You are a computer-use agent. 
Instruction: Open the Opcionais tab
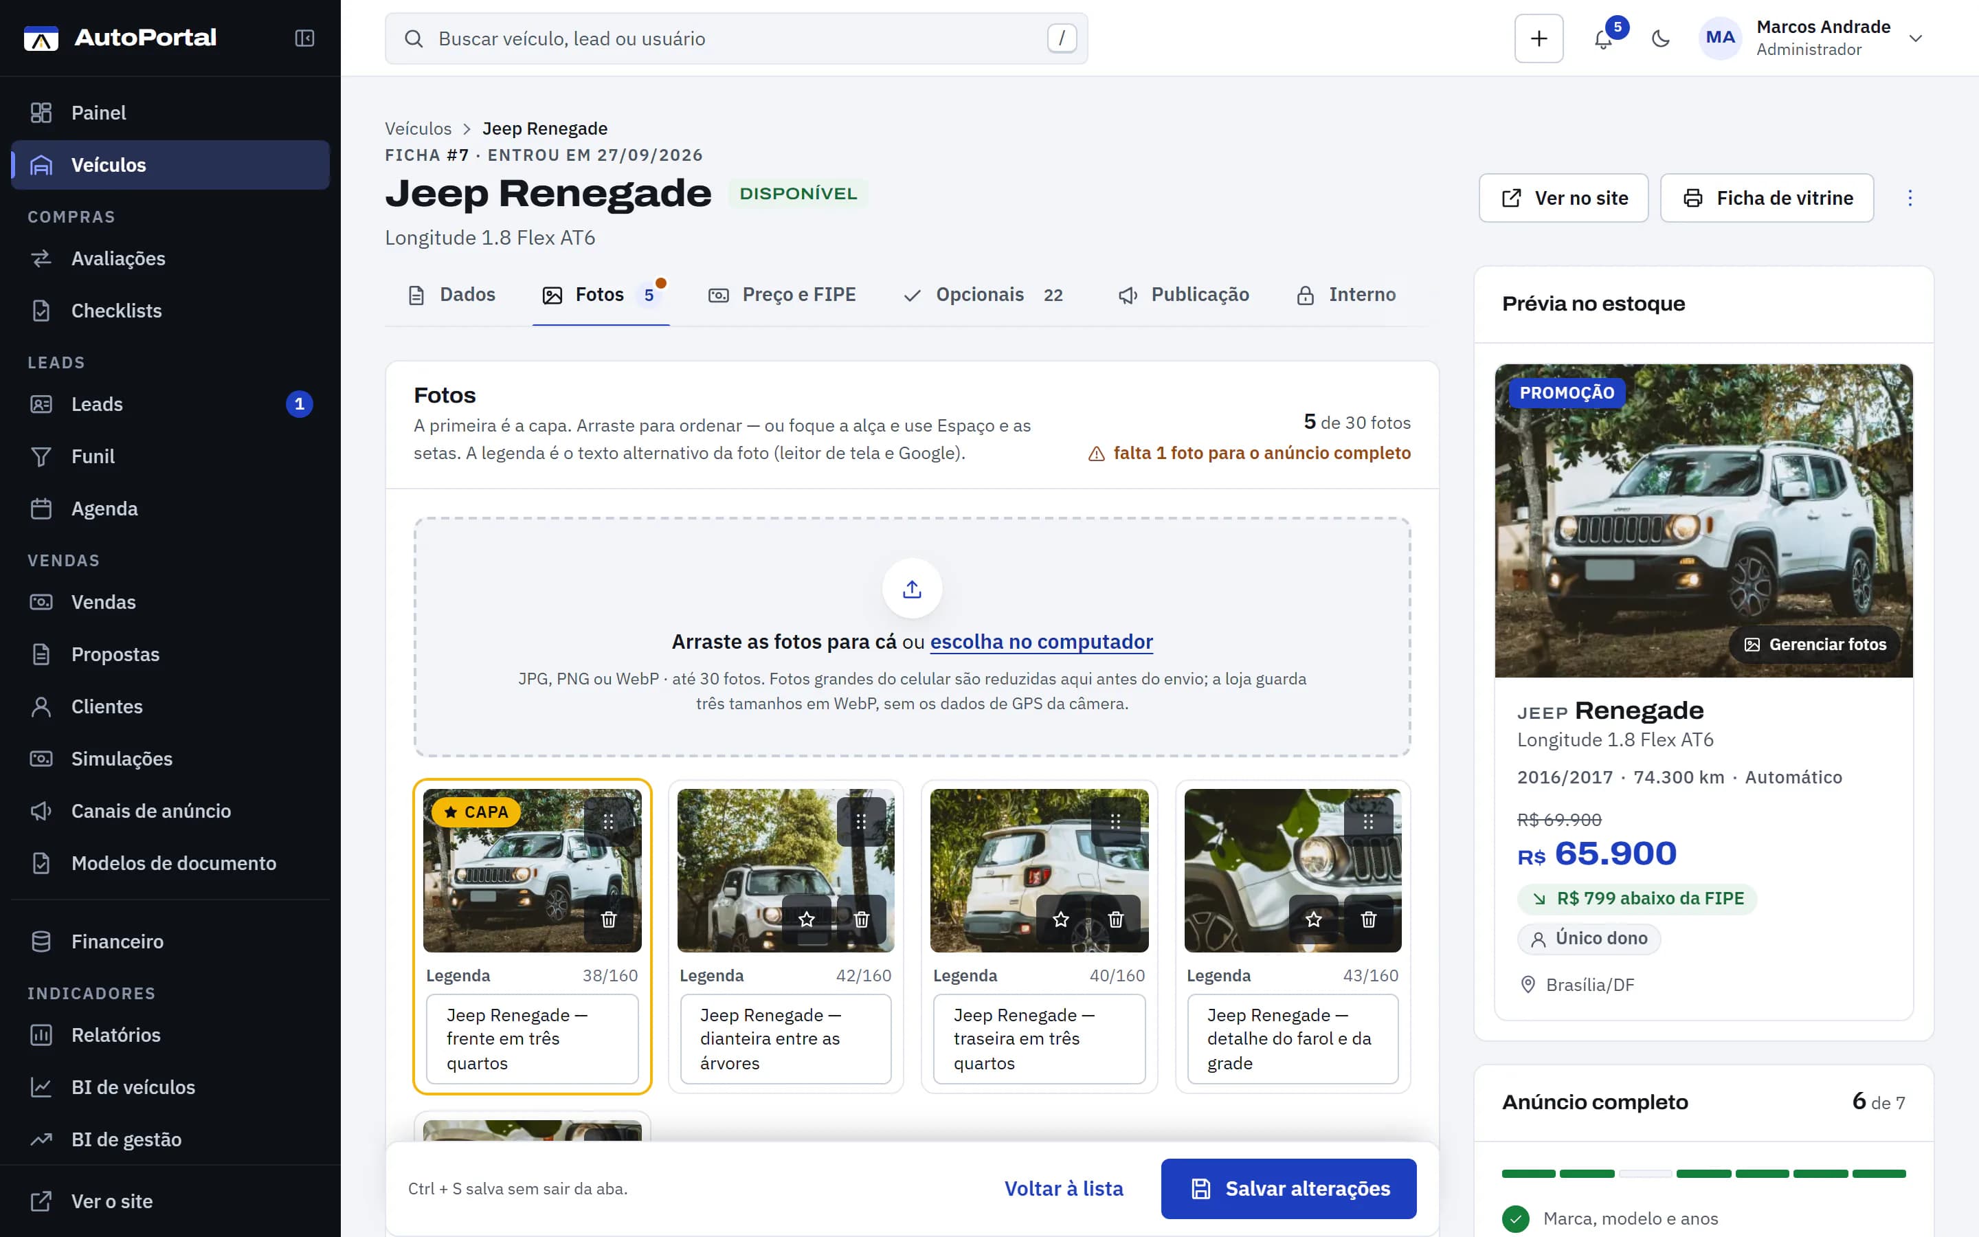(983, 295)
